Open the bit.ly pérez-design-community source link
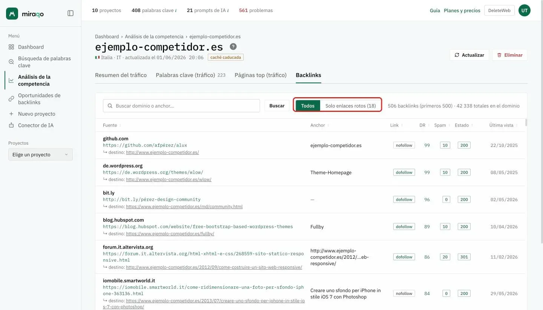The image size is (543, 310). tap(152, 200)
